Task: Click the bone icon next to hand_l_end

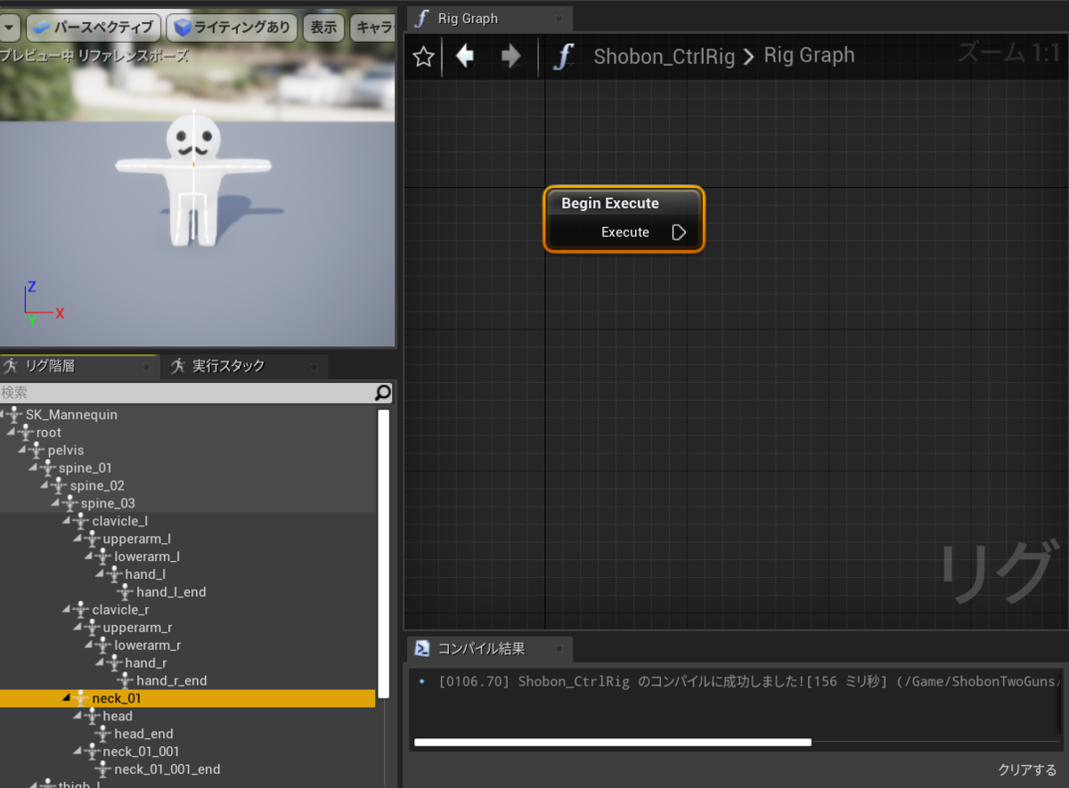Action: [x=126, y=592]
